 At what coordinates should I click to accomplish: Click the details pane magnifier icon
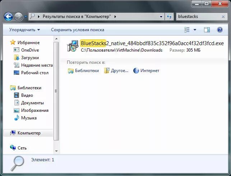tap(17, 163)
